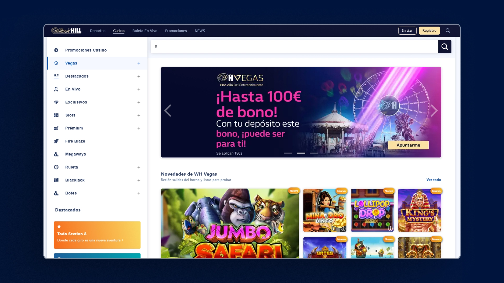Click the Promociones Casino badge icon
The image size is (504, 283).
click(56, 50)
